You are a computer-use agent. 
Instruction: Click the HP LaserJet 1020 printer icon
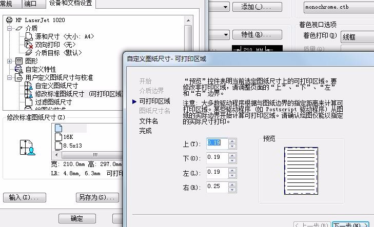point(9,20)
